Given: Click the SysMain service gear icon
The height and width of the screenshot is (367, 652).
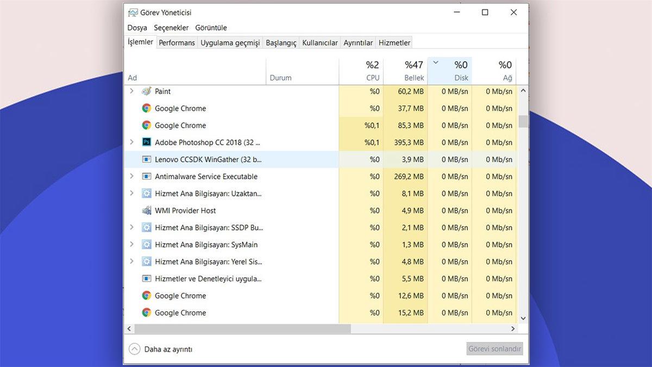Looking at the screenshot, I should 146,245.
